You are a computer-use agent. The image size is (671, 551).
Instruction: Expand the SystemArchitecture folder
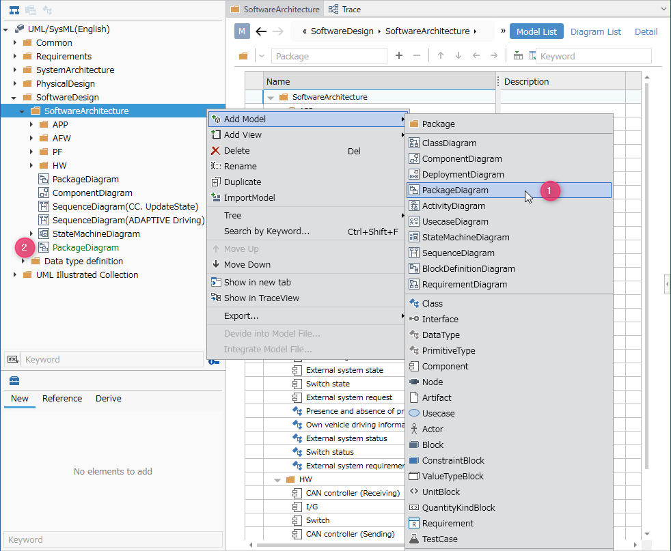click(x=14, y=70)
